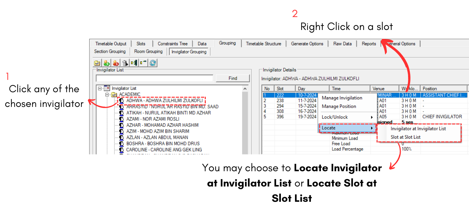The height and width of the screenshot is (205, 469).
Task: Open the Lock/Unlock submenu
Action: (347, 117)
